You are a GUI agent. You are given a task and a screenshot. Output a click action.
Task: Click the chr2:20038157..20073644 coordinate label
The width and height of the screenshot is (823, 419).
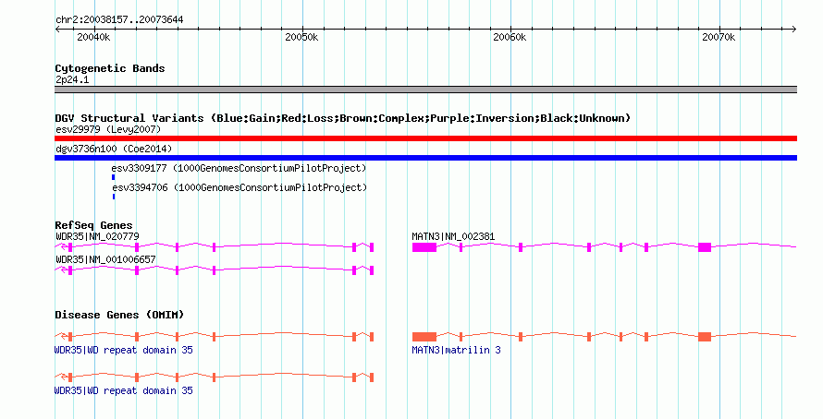(x=119, y=20)
